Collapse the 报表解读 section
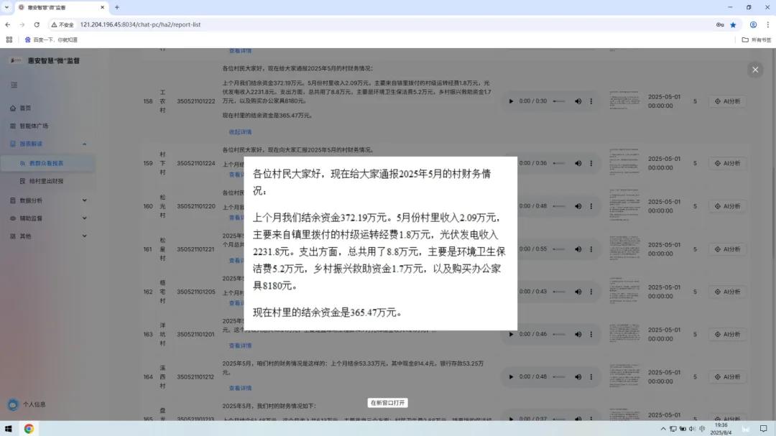Image resolution: width=776 pixels, height=436 pixels. pyautogui.click(x=84, y=144)
